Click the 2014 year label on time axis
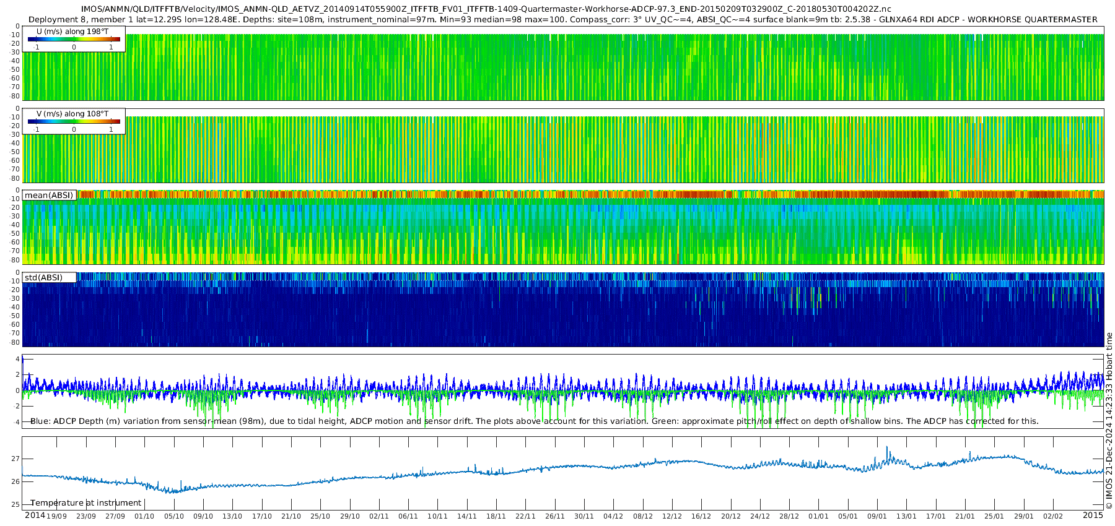The image size is (1115, 526). coord(35,515)
